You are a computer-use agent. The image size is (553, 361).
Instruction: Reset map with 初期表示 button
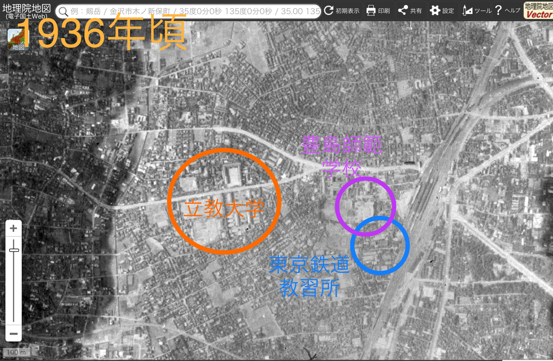tap(341, 11)
